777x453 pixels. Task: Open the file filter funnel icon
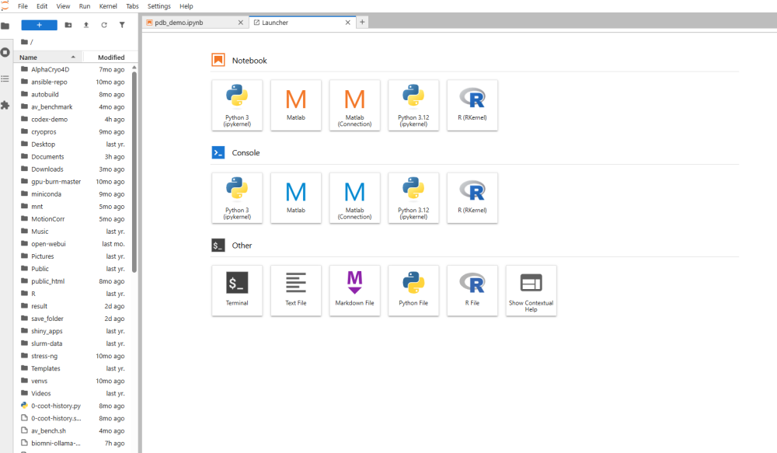(122, 25)
